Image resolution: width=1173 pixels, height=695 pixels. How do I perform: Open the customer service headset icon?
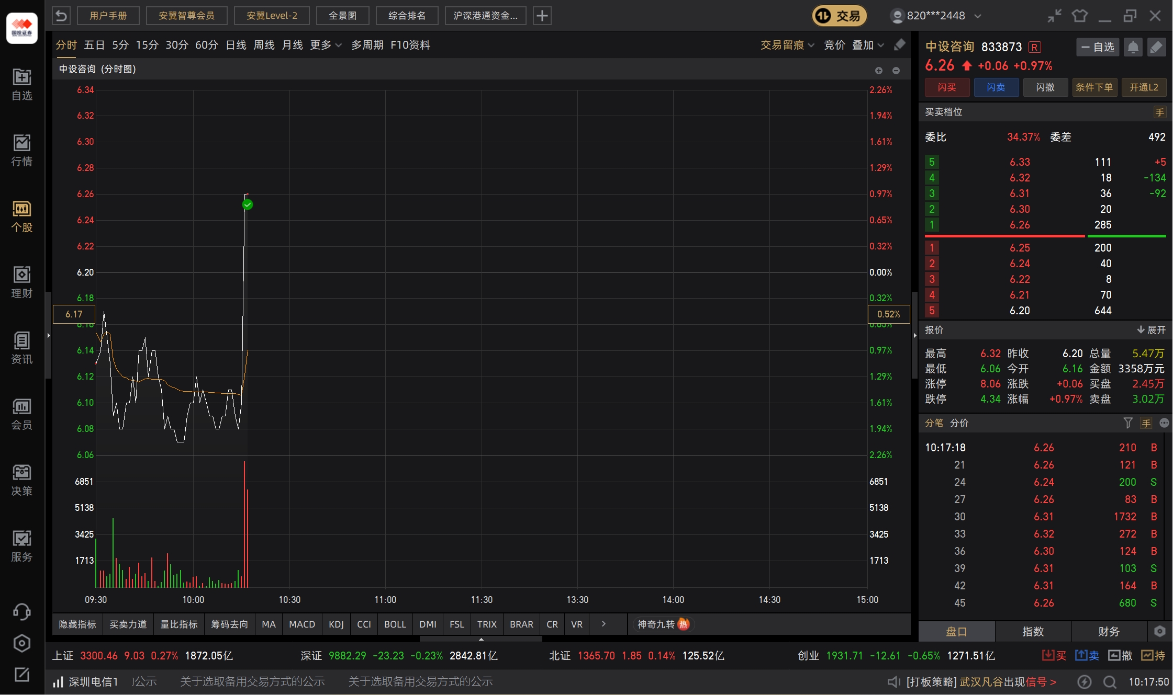pyautogui.click(x=22, y=611)
